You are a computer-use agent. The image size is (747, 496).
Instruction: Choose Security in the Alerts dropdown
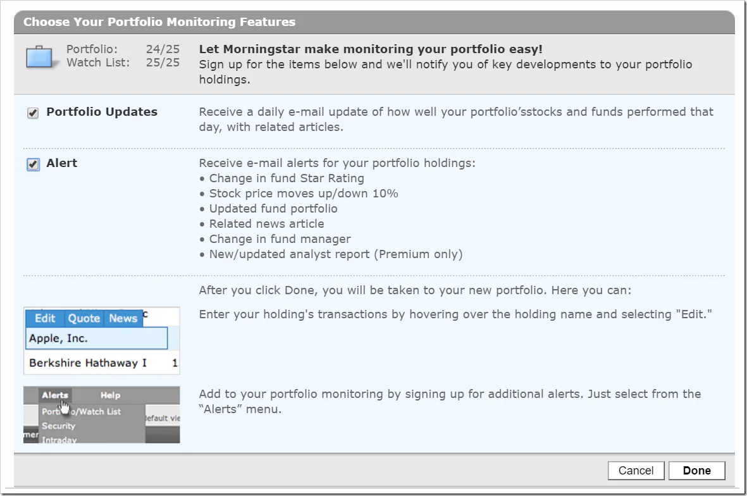click(x=58, y=426)
